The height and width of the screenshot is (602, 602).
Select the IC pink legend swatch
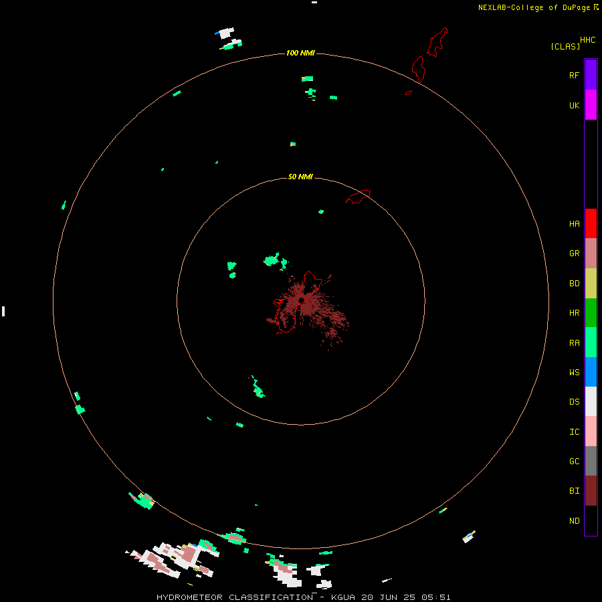pyautogui.click(x=591, y=431)
